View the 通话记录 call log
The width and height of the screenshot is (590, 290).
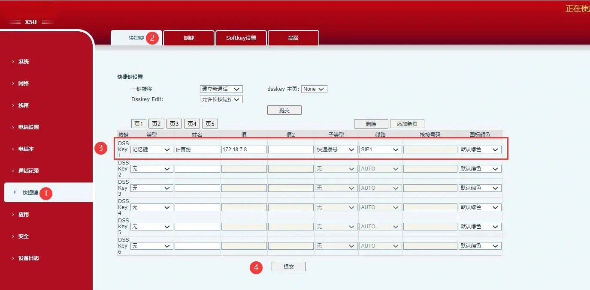(x=28, y=170)
